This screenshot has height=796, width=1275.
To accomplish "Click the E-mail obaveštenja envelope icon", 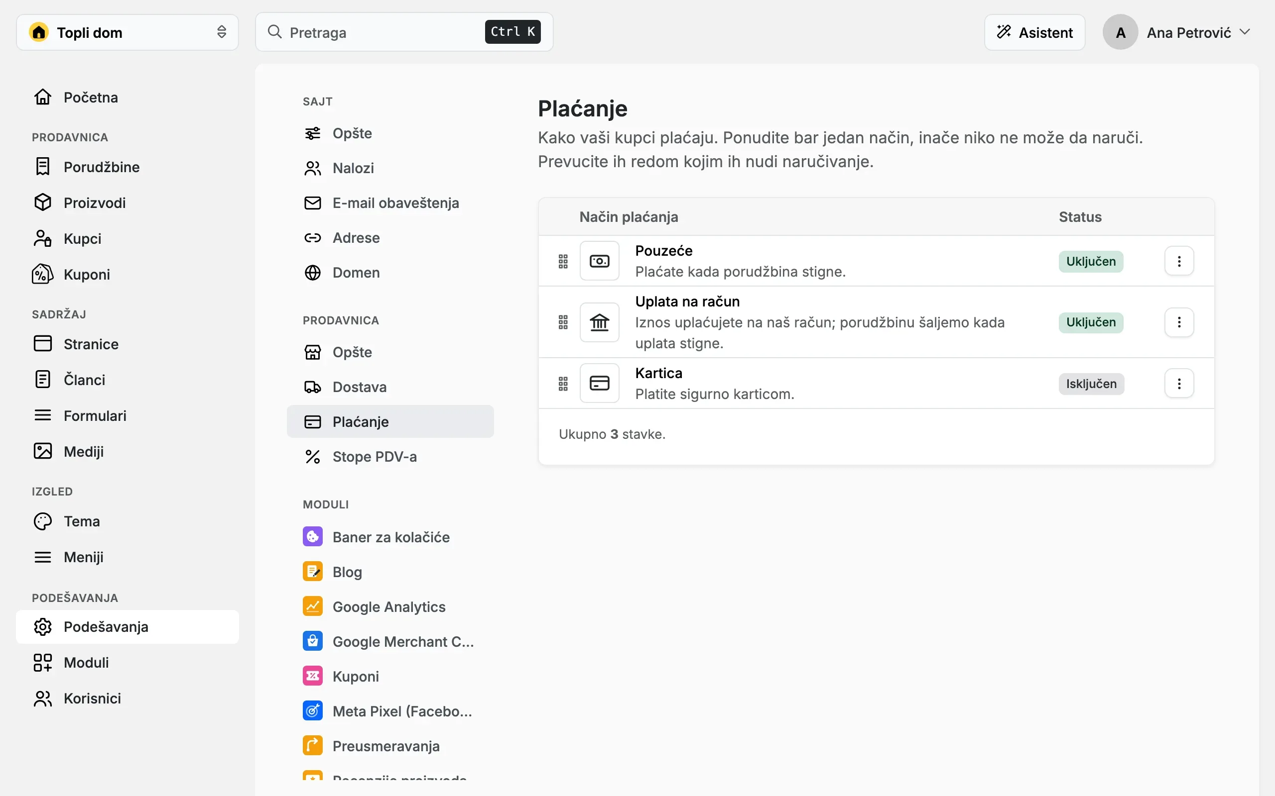I will 312,202.
